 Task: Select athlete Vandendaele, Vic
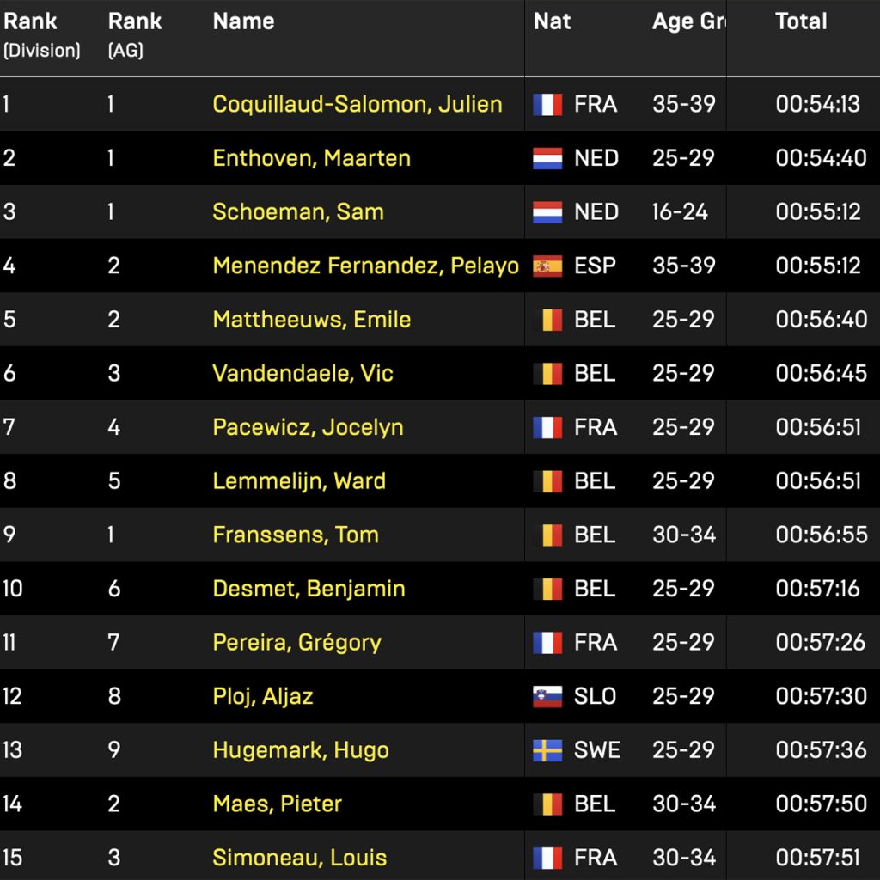pyautogui.click(x=302, y=373)
